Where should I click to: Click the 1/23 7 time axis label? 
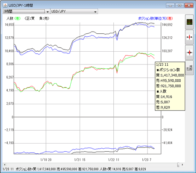[x=147, y=160]
